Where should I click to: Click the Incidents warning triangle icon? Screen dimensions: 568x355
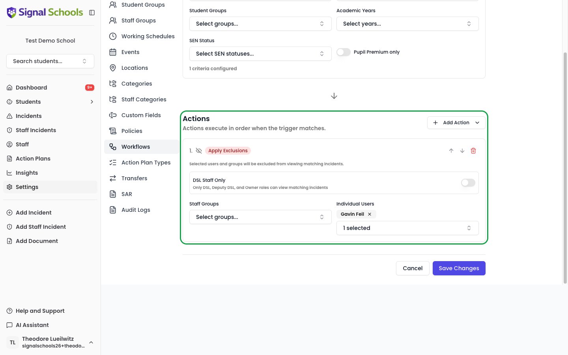(x=9, y=116)
